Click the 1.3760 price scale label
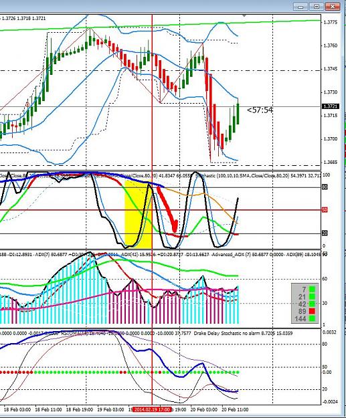The height and width of the screenshot is (418, 346). pos(330,45)
